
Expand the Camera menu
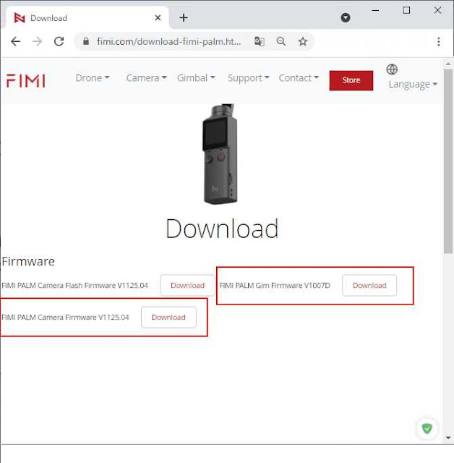147,78
